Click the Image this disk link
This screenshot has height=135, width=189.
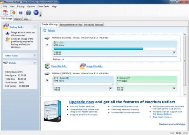pyautogui.click(x=95, y=66)
